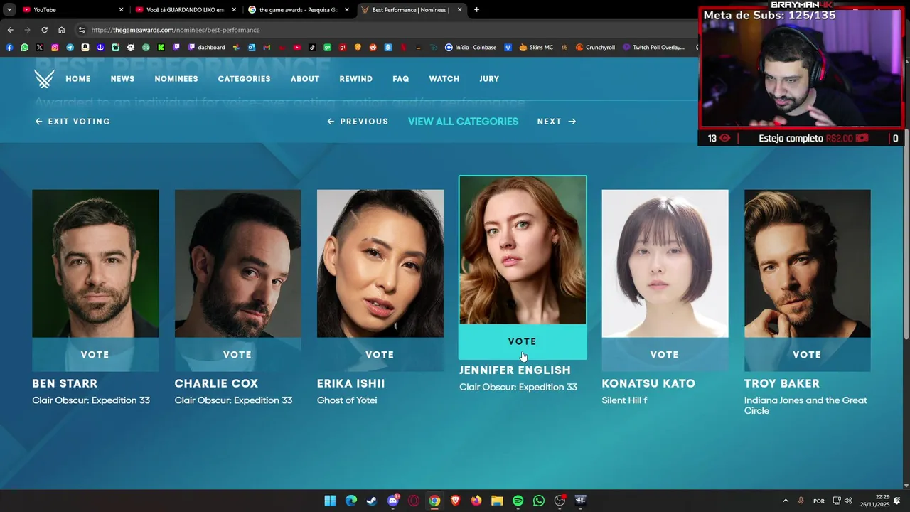Vote for Troy Baker

click(807, 355)
